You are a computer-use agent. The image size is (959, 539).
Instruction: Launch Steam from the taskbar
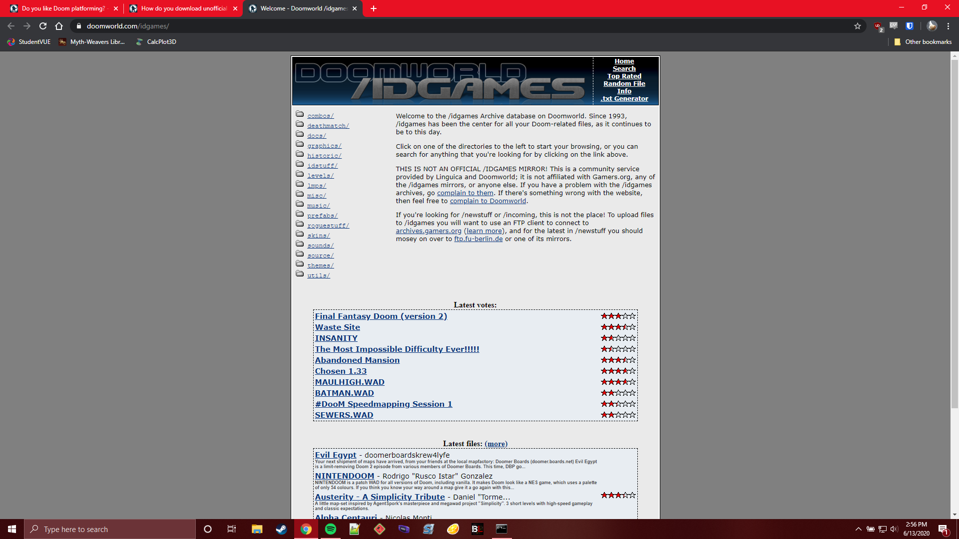(x=281, y=529)
